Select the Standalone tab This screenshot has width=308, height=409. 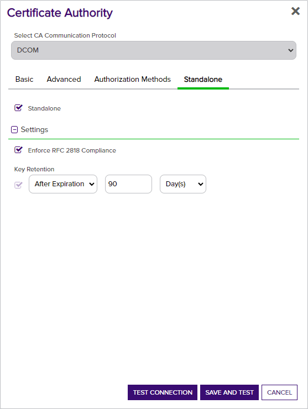(203, 79)
